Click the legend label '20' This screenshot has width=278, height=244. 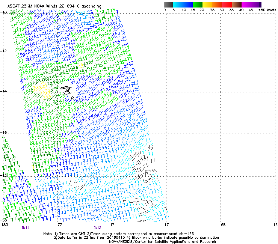[202, 10]
